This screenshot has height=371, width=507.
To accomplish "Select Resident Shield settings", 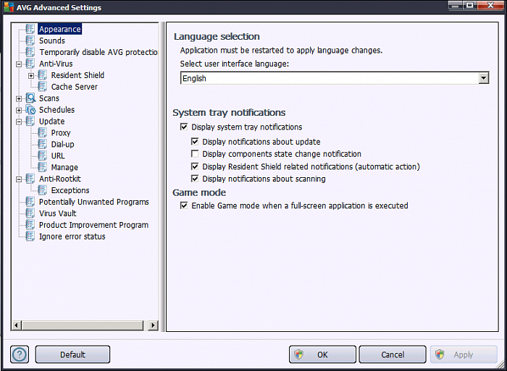I will pyautogui.click(x=77, y=75).
